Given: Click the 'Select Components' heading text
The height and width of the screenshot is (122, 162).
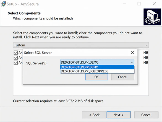Looking at the screenshot, I should point(24,13).
